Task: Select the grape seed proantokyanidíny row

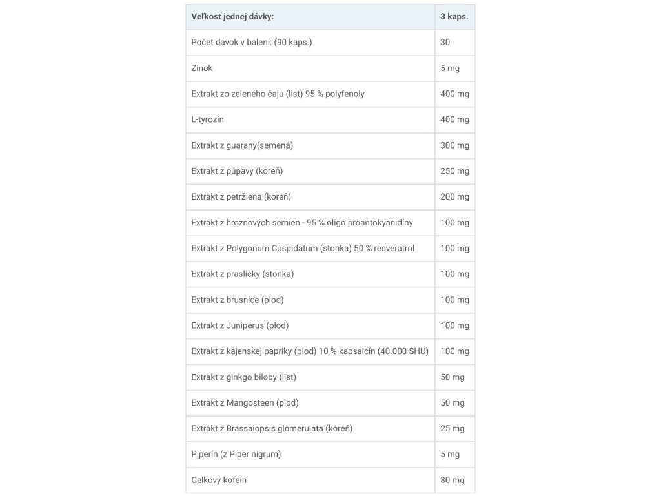Action: click(302, 222)
